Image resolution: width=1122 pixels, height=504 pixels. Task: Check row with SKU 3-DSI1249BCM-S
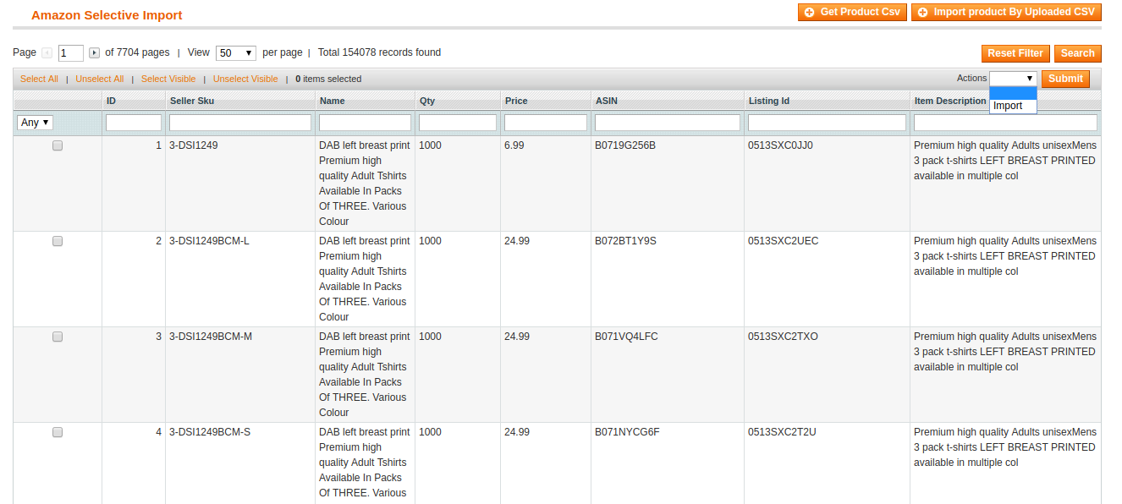tap(58, 432)
